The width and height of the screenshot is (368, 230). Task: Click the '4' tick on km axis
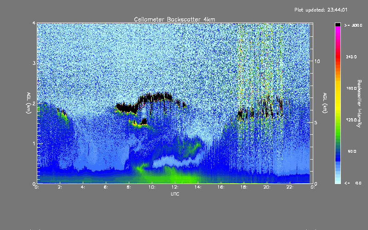click(34, 23)
